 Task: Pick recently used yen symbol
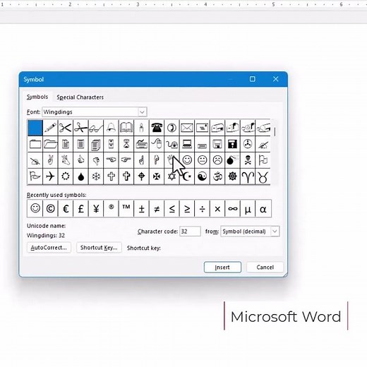click(96, 208)
